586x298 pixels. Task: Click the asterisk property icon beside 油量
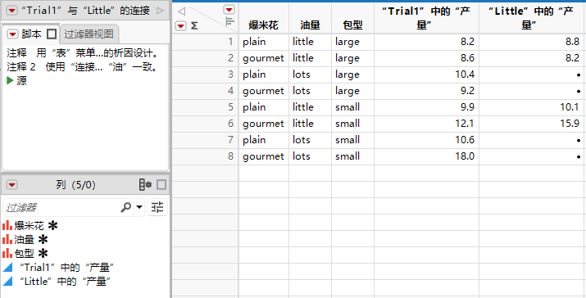coord(43,239)
